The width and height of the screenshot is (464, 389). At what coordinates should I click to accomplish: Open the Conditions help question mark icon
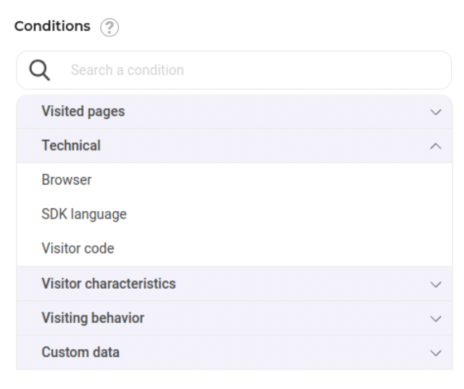point(109,27)
